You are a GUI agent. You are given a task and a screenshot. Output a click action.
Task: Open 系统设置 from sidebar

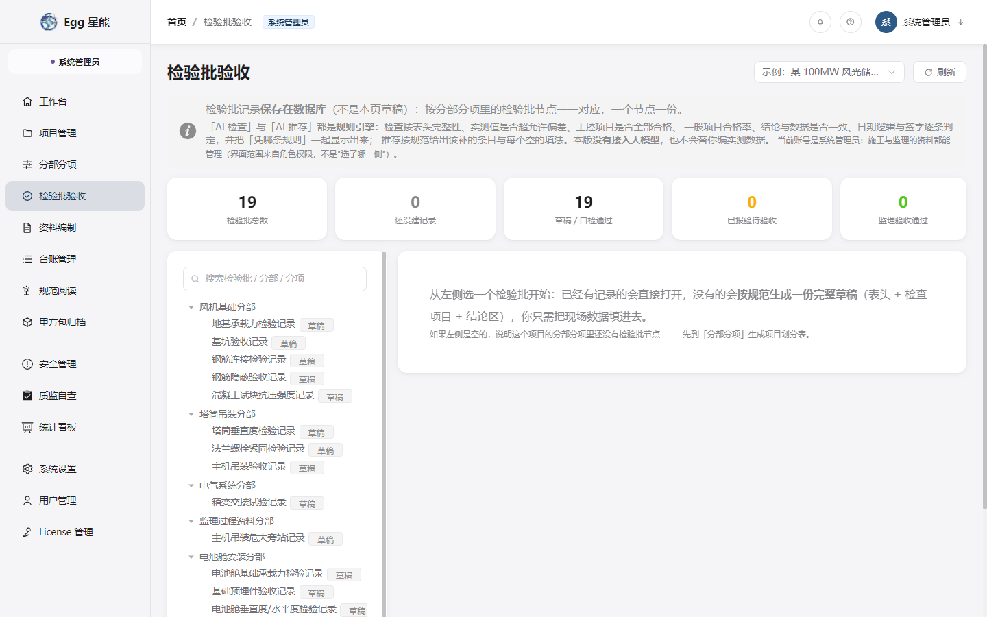point(75,469)
